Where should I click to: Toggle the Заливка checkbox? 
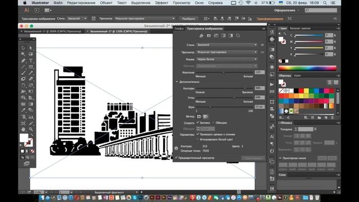point(198,123)
